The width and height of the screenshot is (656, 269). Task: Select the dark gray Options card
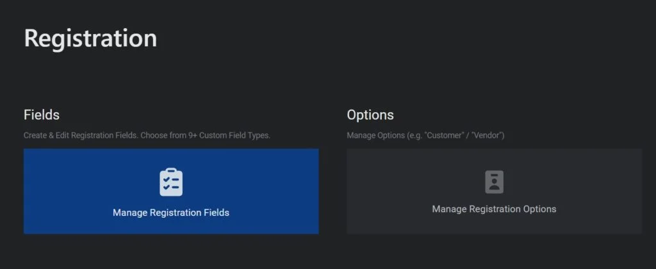click(x=494, y=192)
